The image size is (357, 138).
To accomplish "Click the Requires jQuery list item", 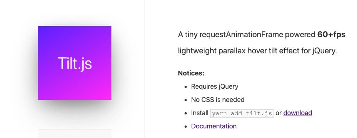I will (215, 86).
